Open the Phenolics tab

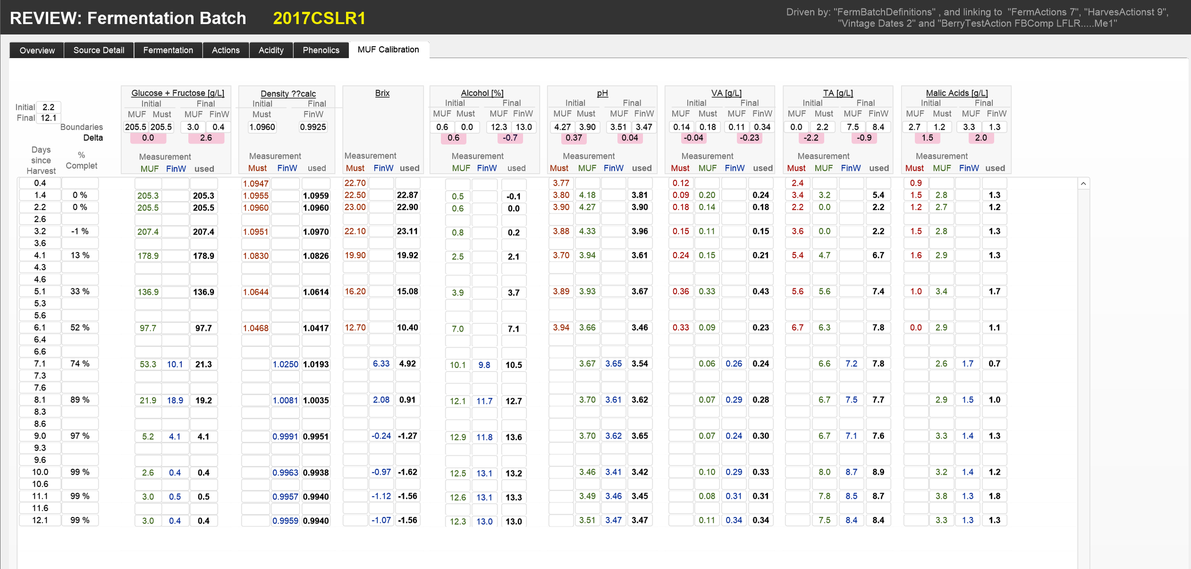[x=321, y=50]
